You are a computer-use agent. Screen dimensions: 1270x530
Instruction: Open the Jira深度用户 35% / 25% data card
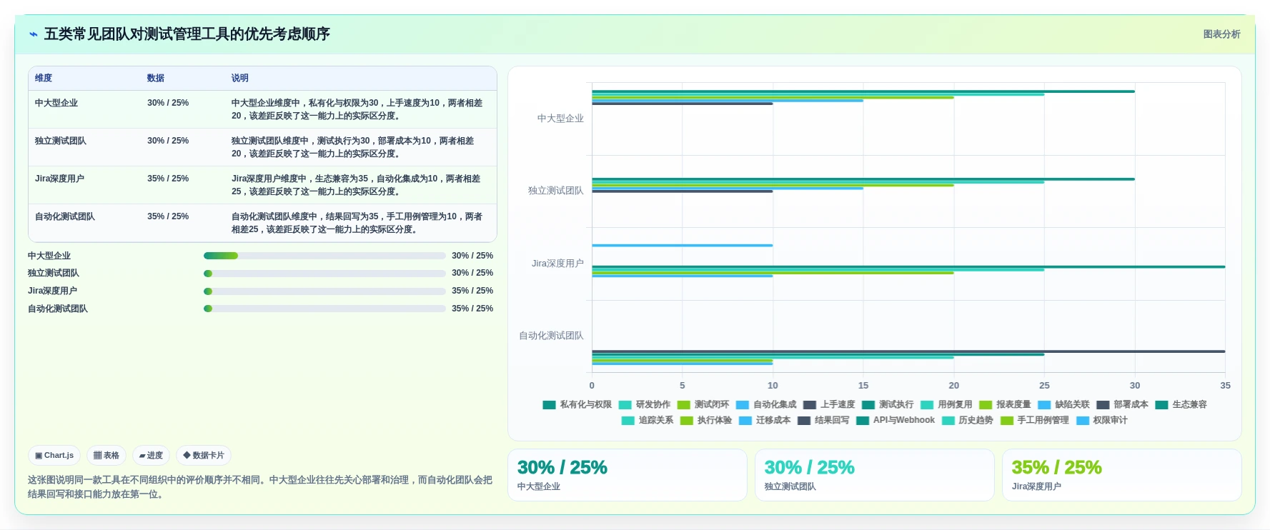tap(1122, 475)
